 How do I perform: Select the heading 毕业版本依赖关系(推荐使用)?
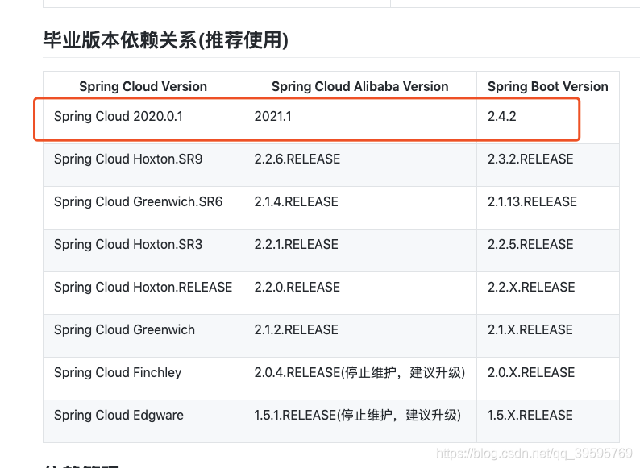(166, 40)
